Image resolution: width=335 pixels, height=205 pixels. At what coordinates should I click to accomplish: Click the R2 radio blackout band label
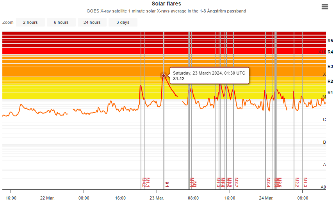(330, 81)
